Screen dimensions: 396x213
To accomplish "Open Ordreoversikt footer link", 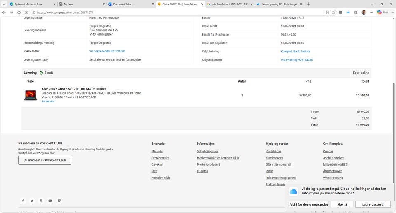I will tap(160, 158).
